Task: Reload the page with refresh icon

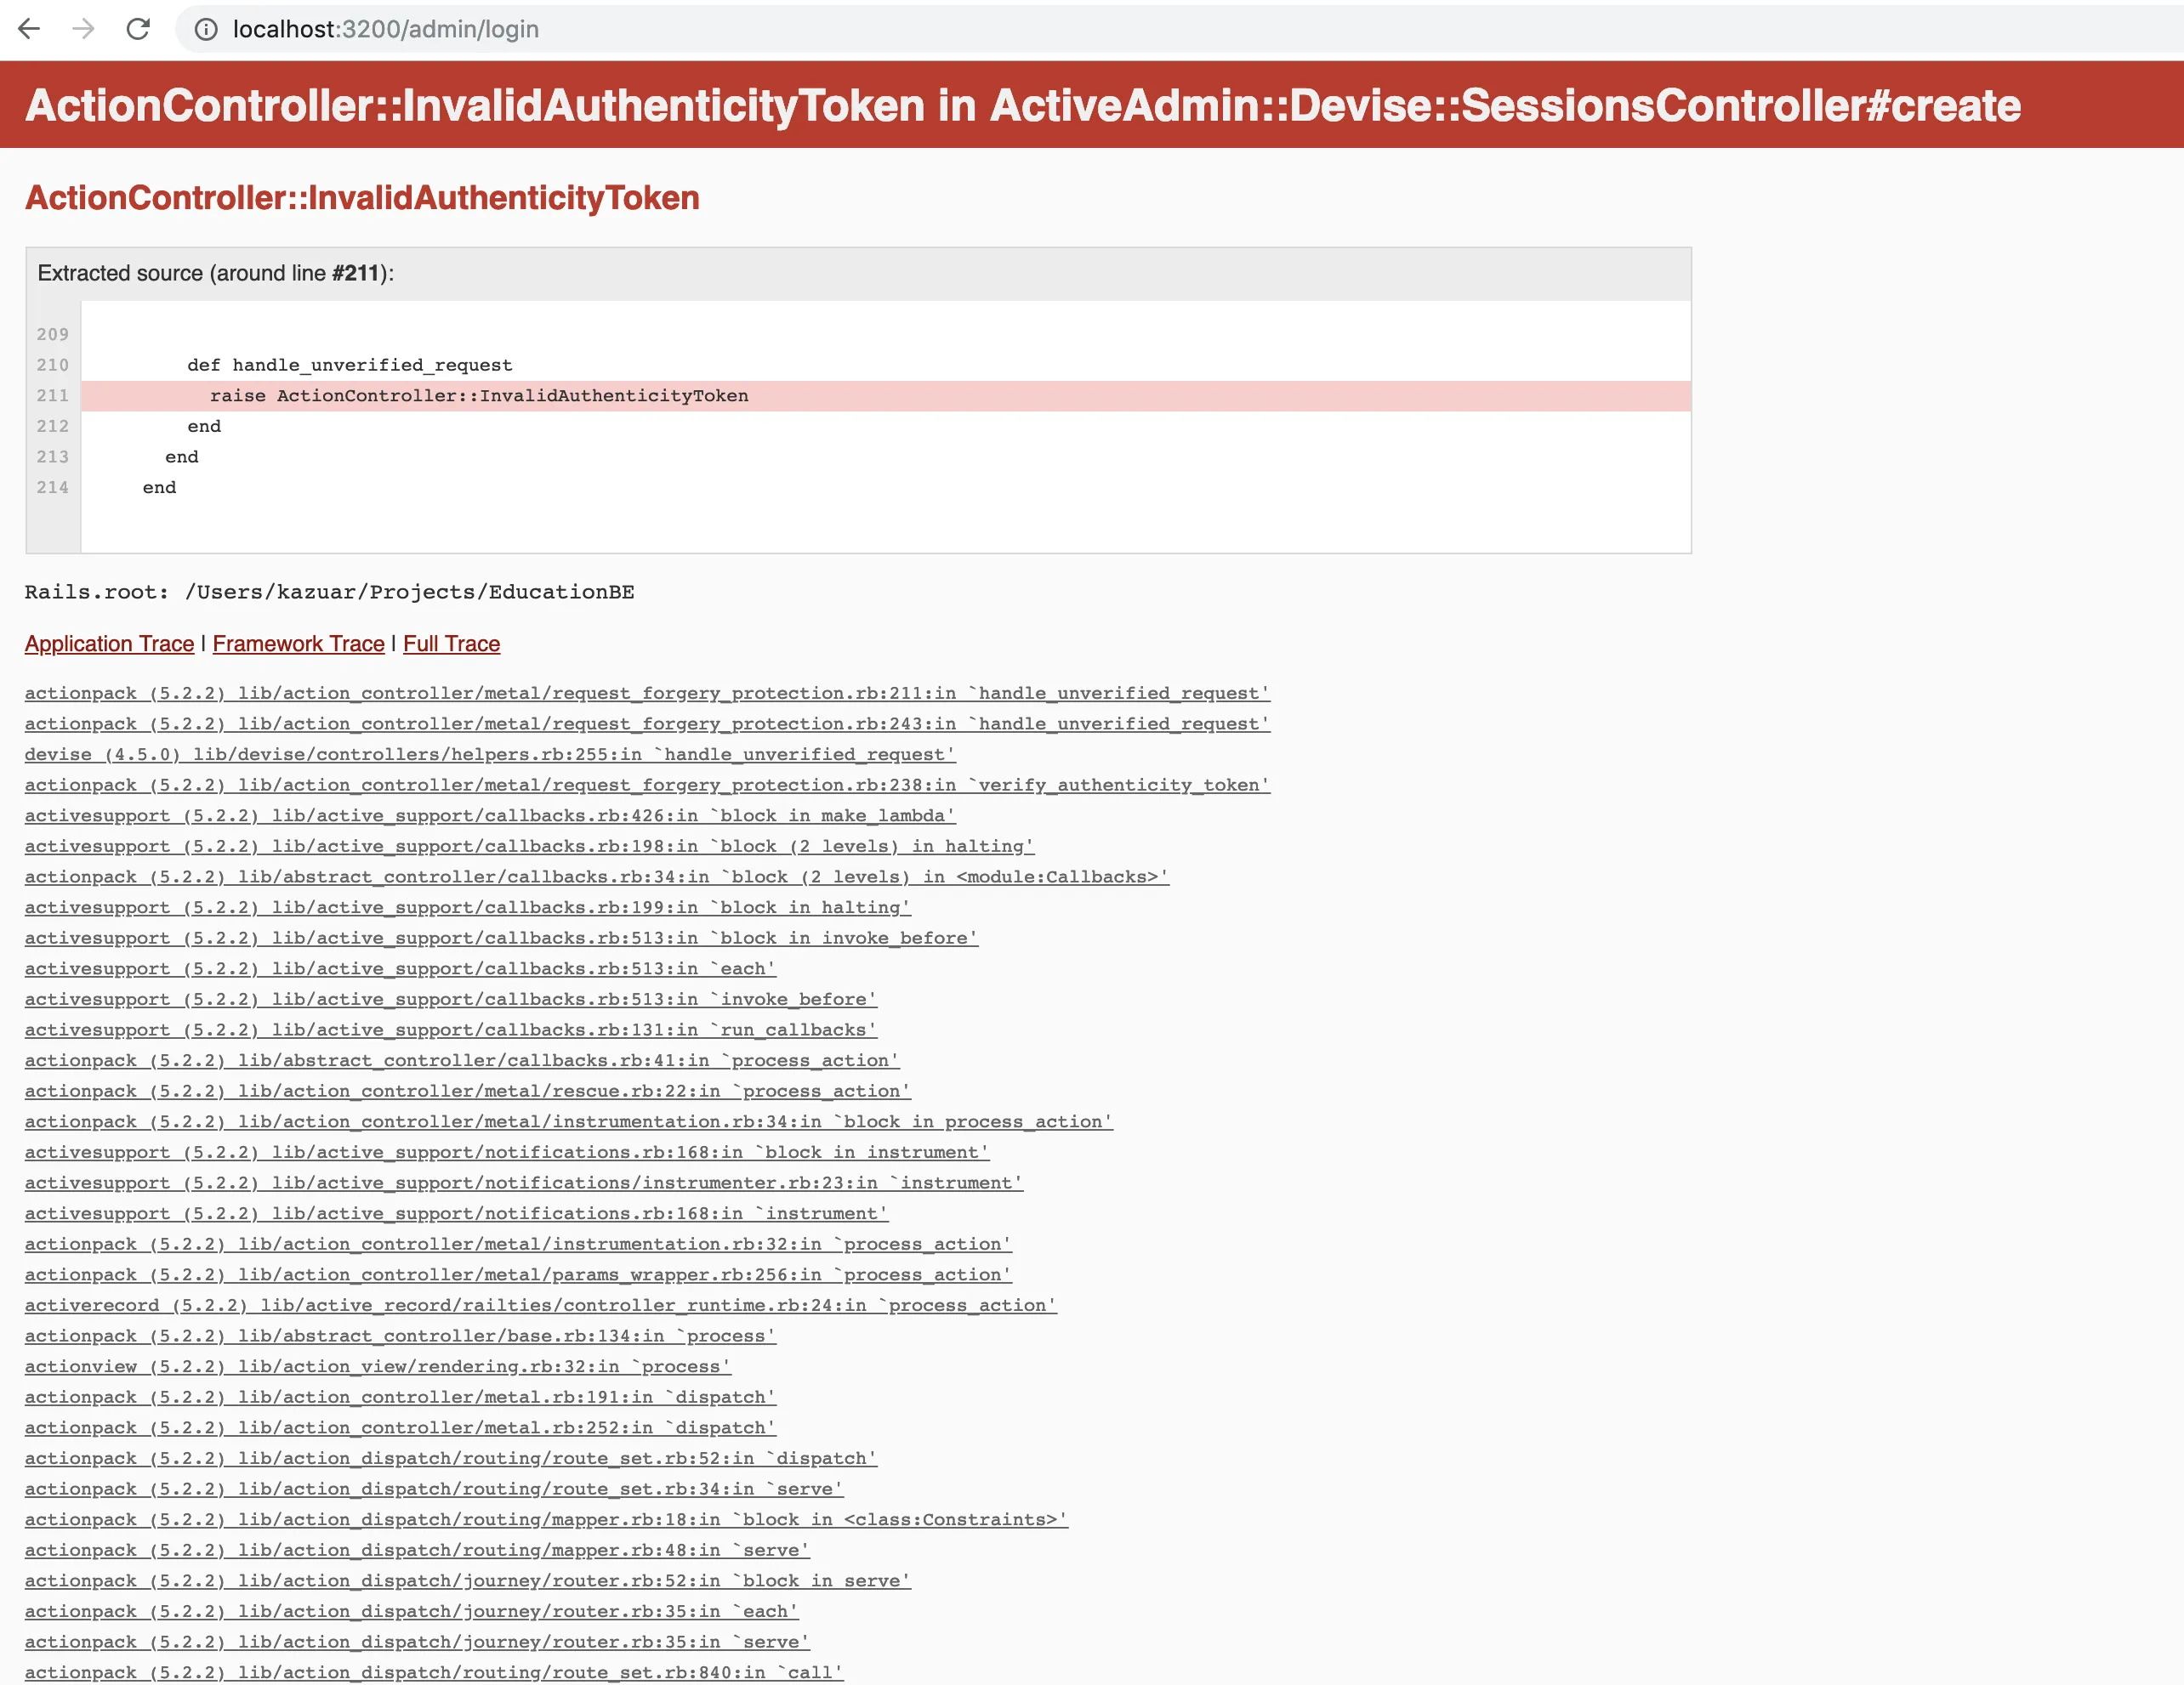Action: point(138,29)
